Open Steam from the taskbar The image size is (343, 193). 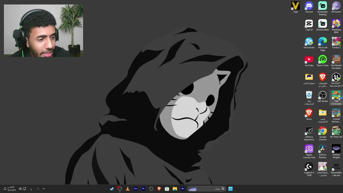coord(112,189)
